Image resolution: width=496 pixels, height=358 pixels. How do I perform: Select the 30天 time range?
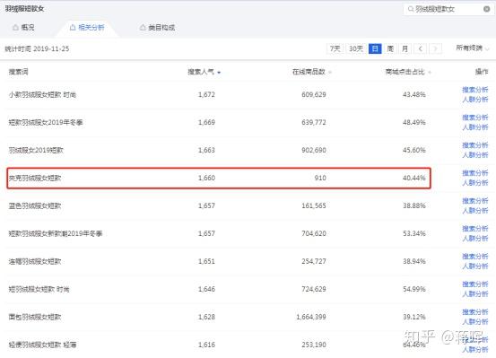click(x=356, y=48)
